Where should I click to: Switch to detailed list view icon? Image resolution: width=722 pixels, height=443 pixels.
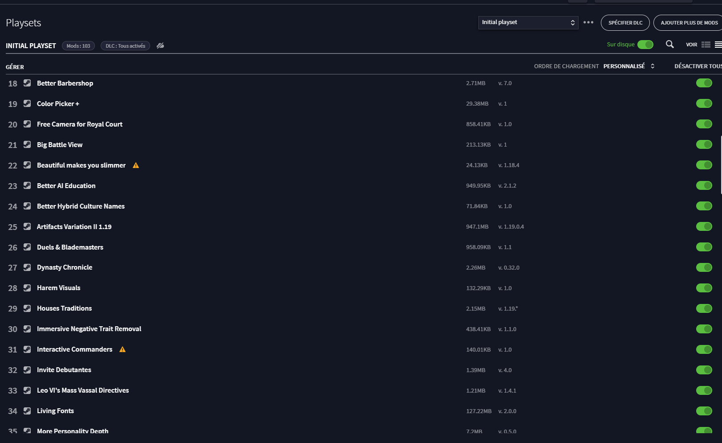pyautogui.click(x=706, y=45)
